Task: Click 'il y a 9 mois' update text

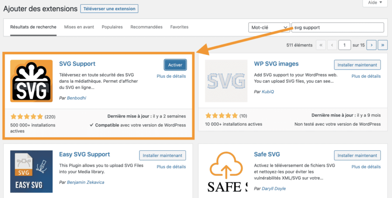Action: click(x=369, y=115)
